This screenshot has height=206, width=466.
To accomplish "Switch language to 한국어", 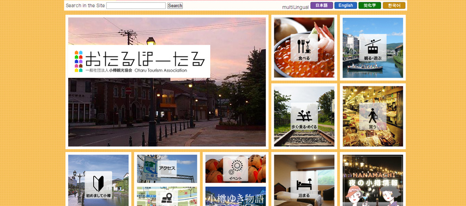I will (x=394, y=5).
